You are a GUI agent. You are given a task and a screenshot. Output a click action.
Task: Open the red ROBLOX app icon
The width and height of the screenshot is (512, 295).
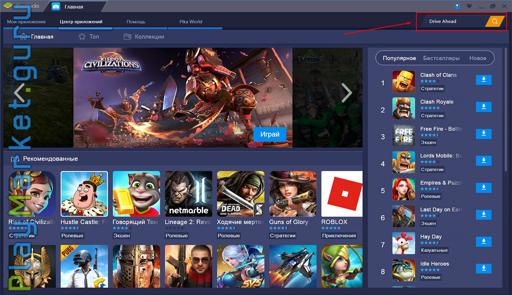click(x=342, y=194)
